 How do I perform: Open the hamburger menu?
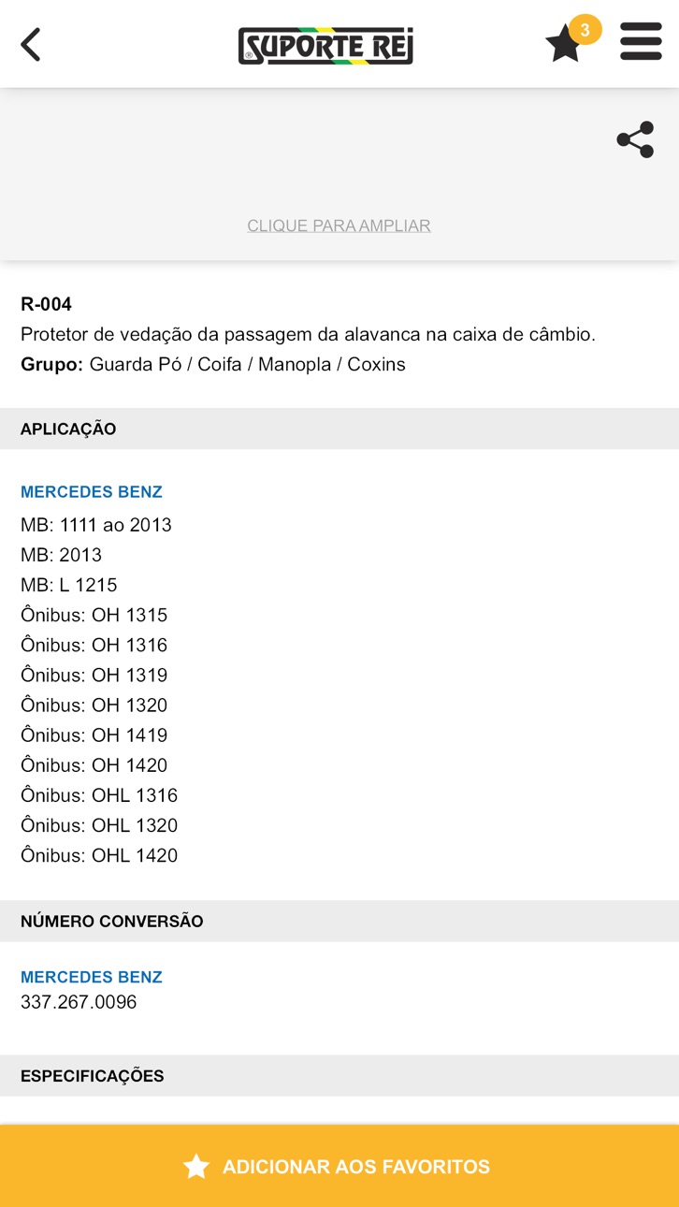click(x=641, y=43)
